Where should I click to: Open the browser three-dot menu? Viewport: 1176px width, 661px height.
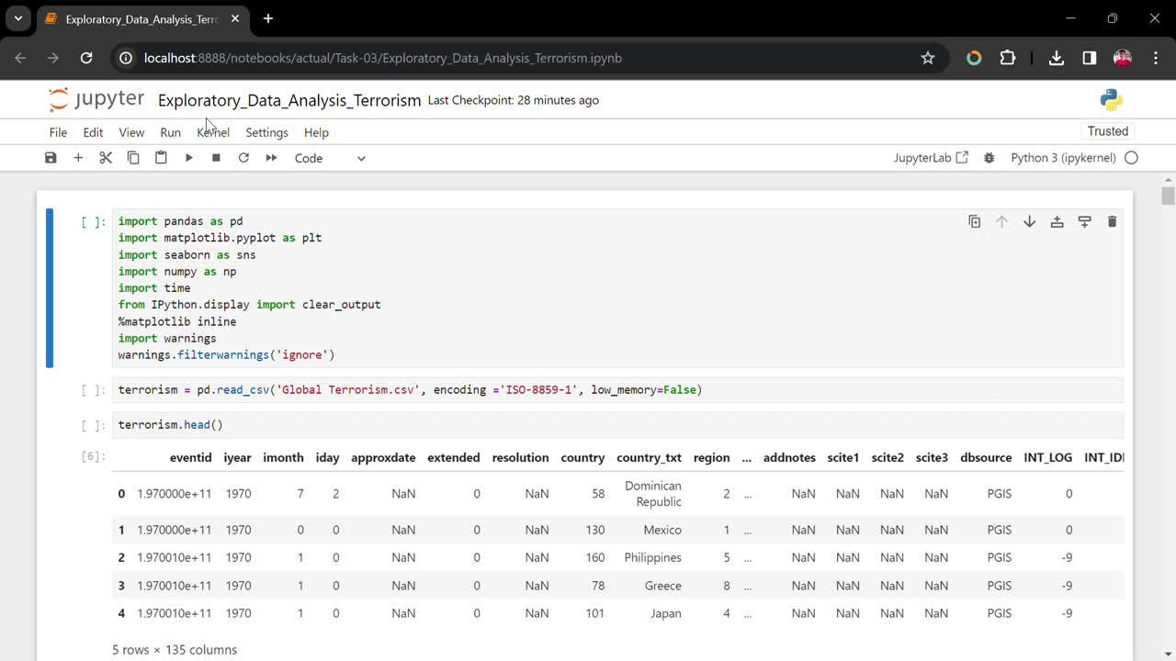tap(1154, 58)
